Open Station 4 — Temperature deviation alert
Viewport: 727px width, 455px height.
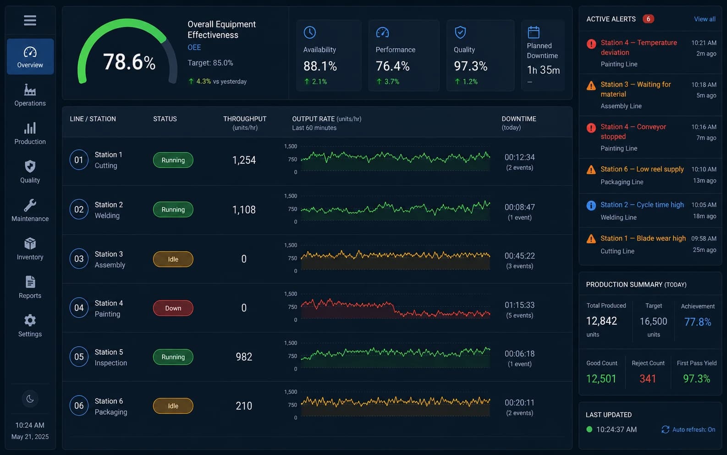[650, 53]
